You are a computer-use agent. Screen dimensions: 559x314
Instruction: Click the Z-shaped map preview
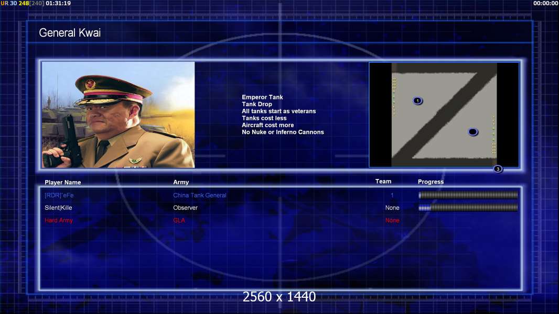[444, 115]
